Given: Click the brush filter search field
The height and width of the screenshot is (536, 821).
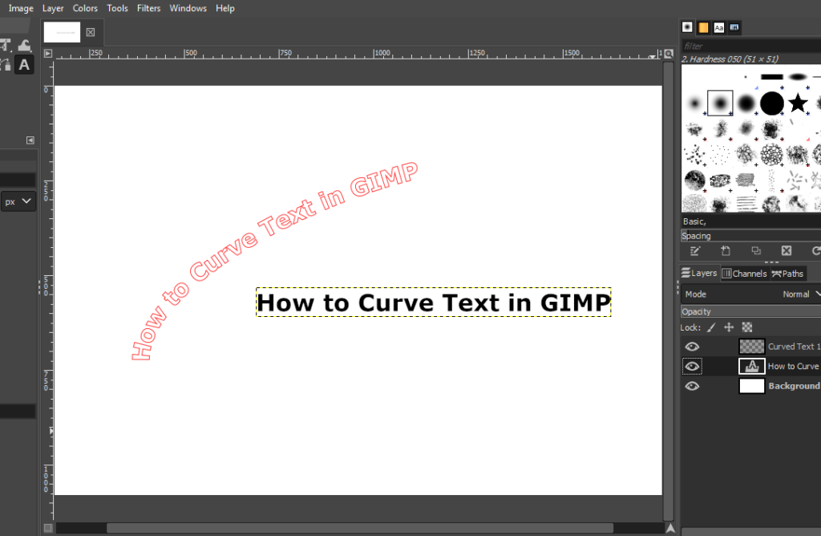Looking at the screenshot, I should click(750, 46).
